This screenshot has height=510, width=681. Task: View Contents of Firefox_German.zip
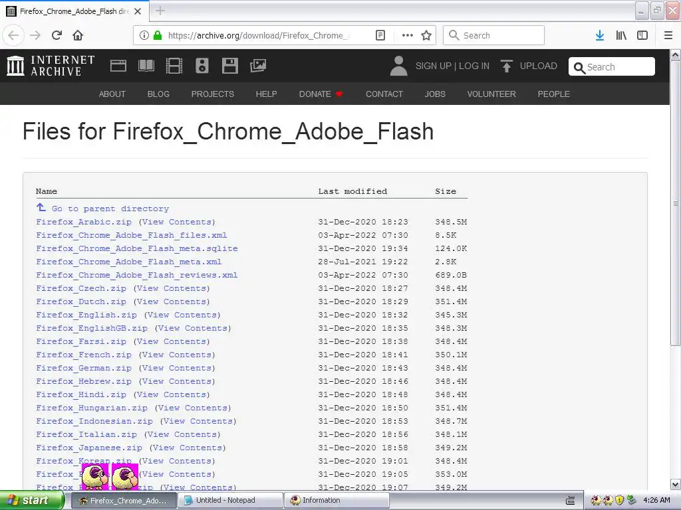click(x=177, y=368)
